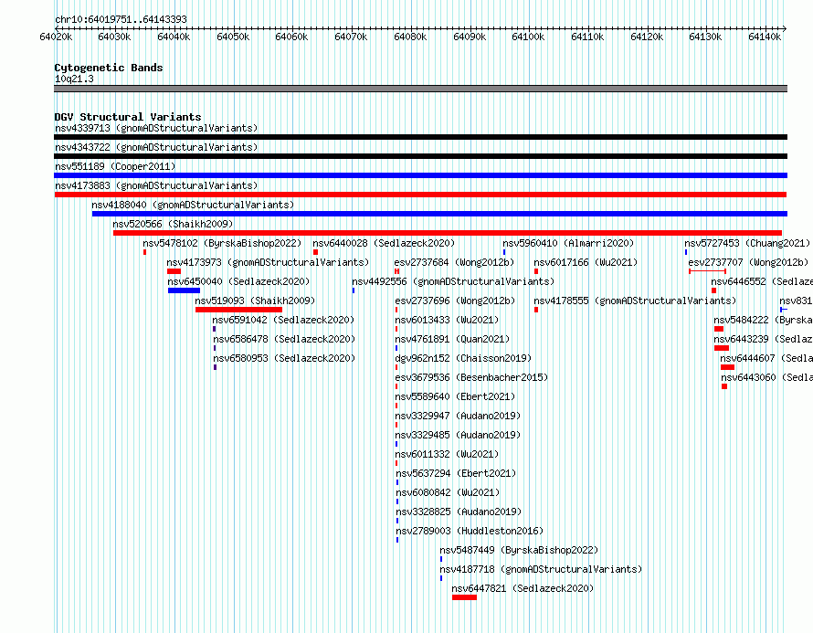Click the red bar under nsv6443239
This screenshot has width=813, height=633.
click(722, 348)
